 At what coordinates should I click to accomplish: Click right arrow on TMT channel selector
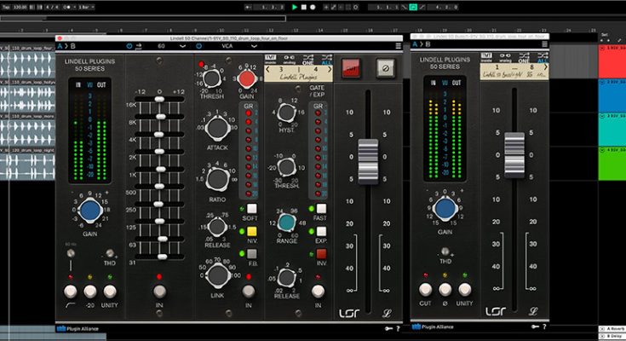point(330,71)
